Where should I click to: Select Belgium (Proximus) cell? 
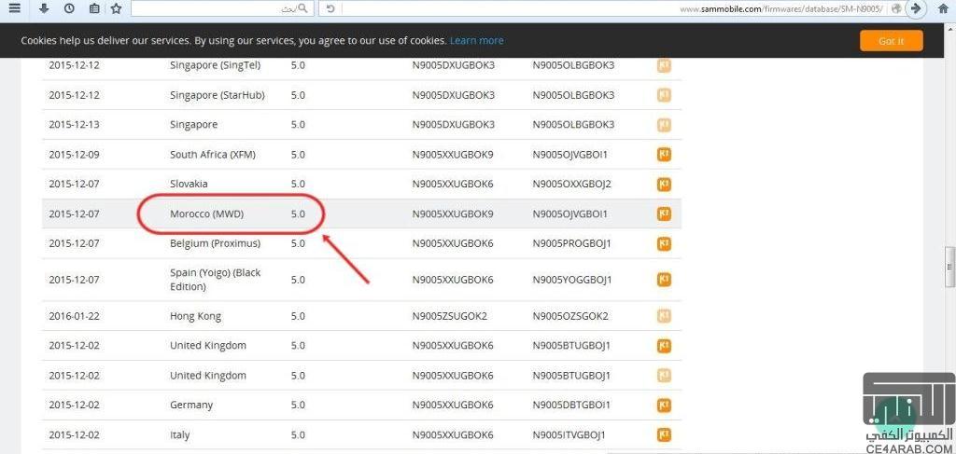[x=216, y=243]
